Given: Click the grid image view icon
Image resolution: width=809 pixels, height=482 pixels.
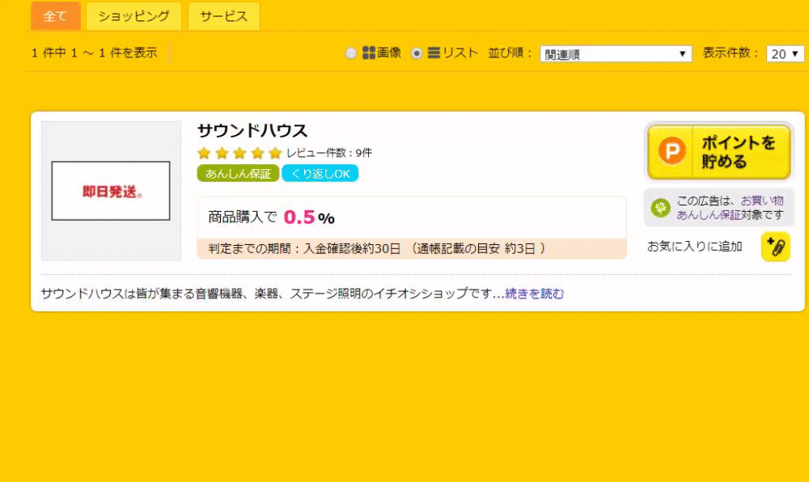Looking at the screenshot, I should [x=369, y=53].
